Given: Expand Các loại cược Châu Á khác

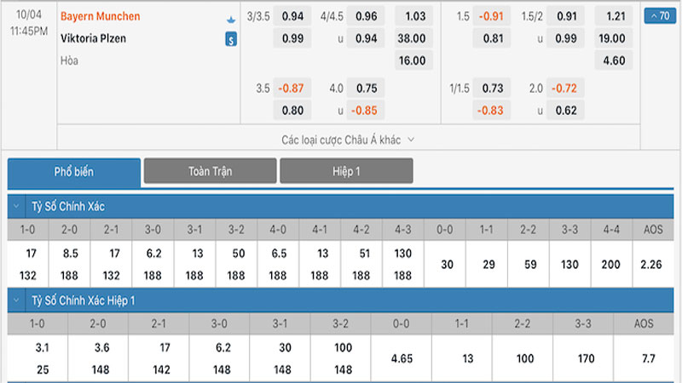Looking at the screenshot, I should [348, 139].
